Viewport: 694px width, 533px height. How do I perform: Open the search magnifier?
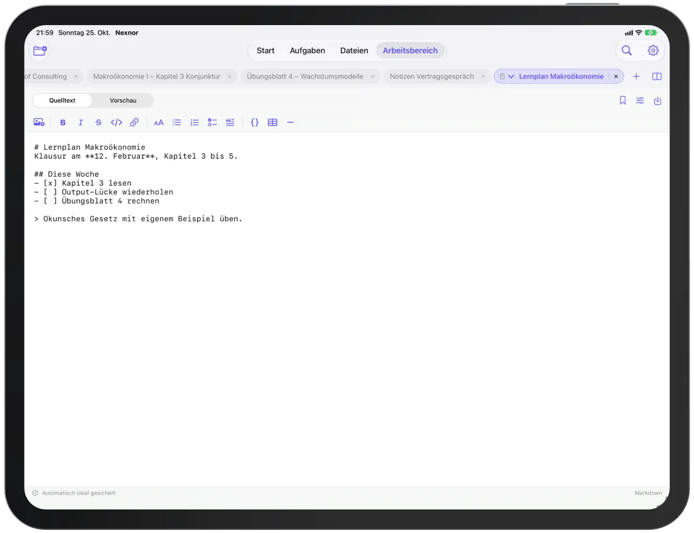pyautogui.click(x=627, y=50)
